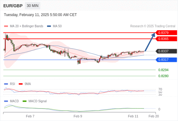Click the red 0.8379 resistance label
Viewport: 178px width, 121px height.
pos(166,33)
